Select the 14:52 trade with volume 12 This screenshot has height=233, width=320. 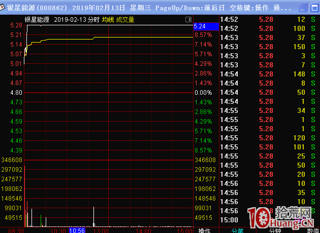pos(270,19)
